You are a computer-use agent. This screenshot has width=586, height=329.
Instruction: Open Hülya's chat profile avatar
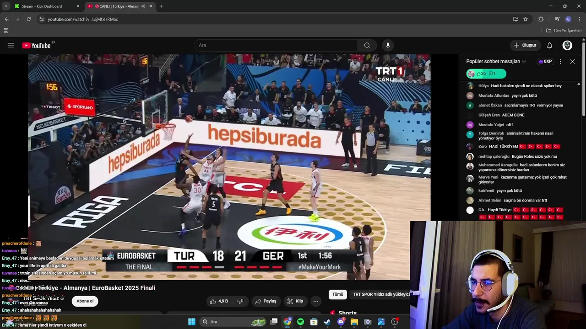click(470, 86)
